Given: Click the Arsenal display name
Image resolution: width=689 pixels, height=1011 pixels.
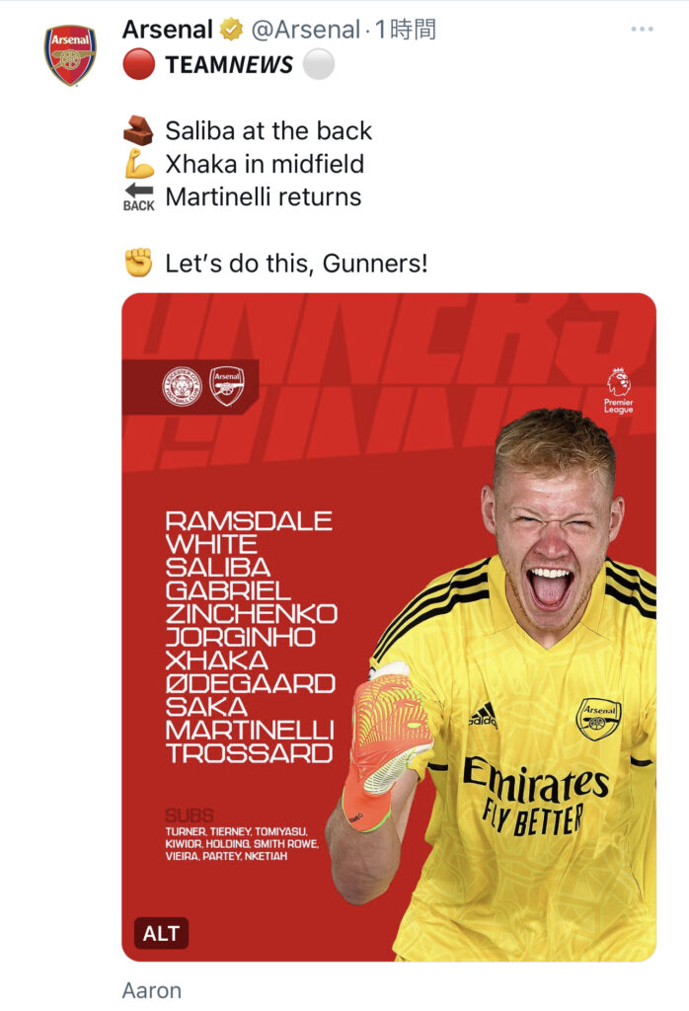Looking at the screenshot, I should [x=168, y=30].
